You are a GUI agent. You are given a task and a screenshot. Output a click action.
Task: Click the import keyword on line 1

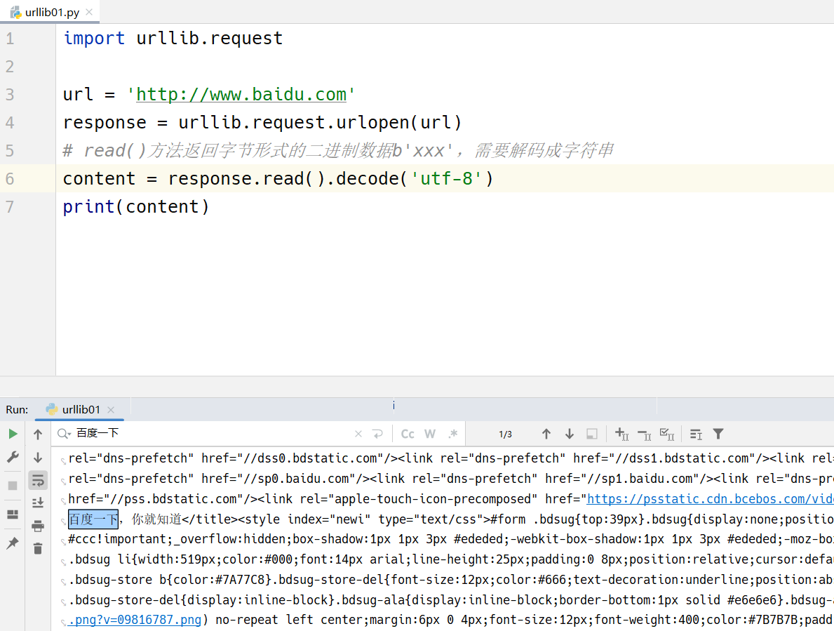[94, 39]
